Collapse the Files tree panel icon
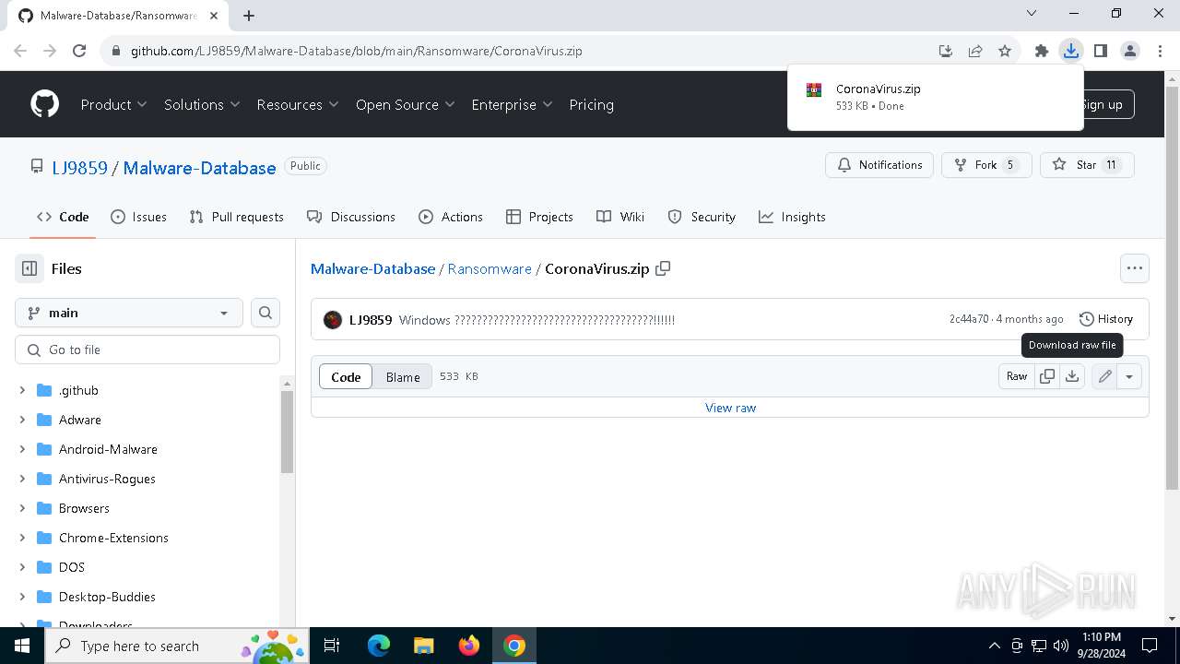 point(29,268)
